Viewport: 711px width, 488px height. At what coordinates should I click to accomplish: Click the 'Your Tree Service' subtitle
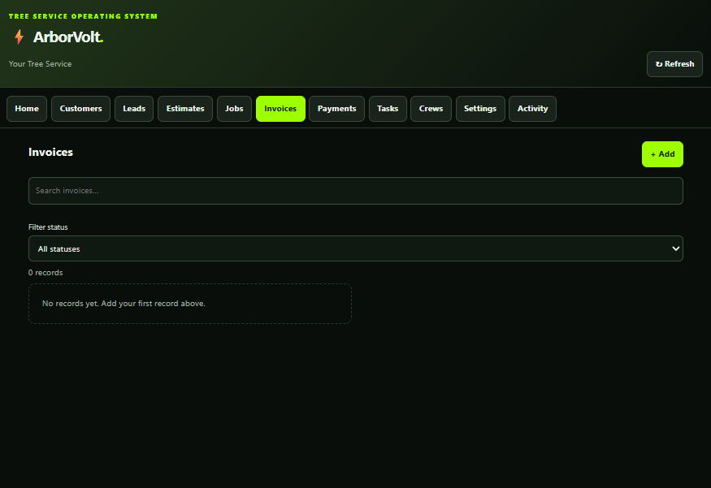(40, 64)
